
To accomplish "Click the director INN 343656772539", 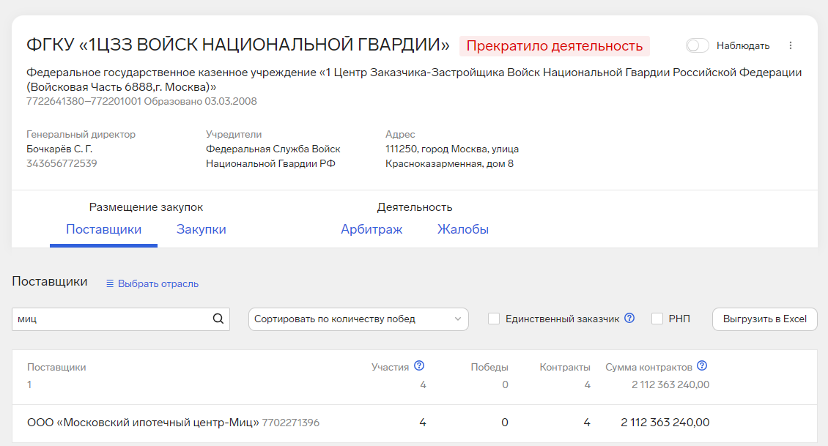I will coord(62,163).
